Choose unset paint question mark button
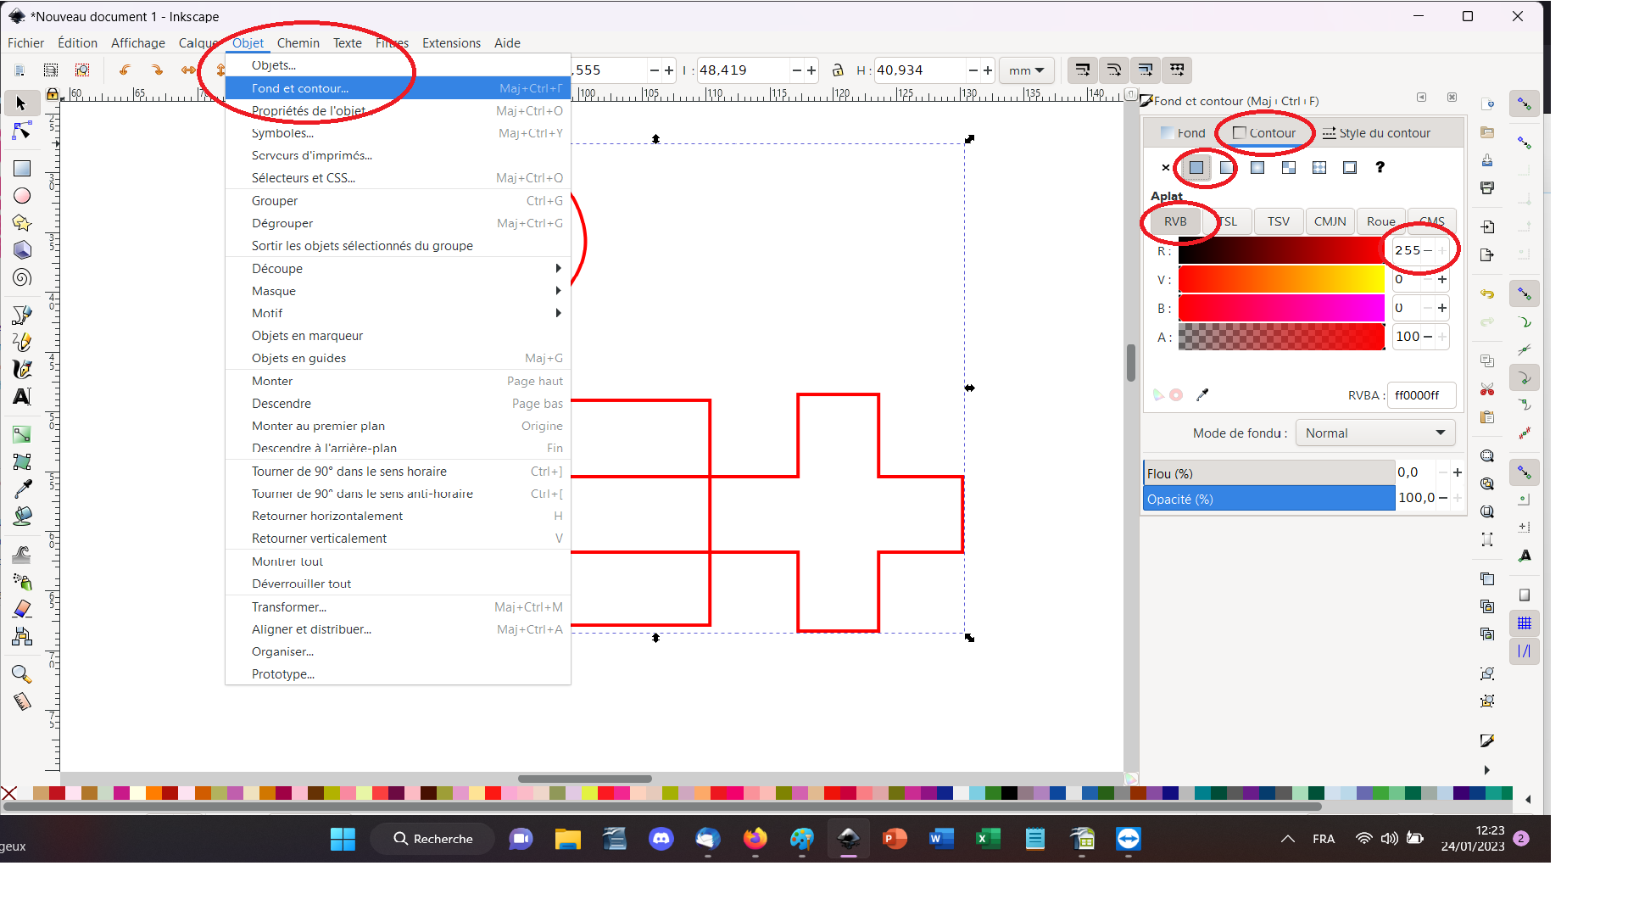The height and width of the screenshot is (916, 1628). point(1380,168)
